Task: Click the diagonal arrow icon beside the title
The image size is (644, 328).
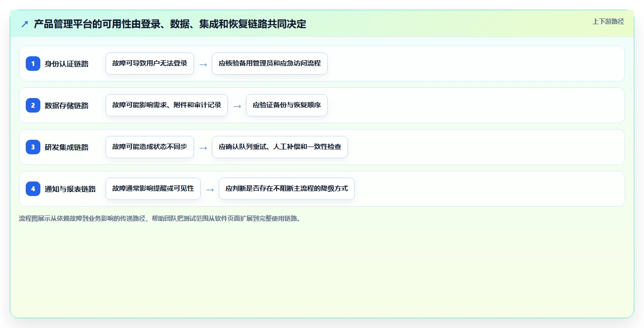Action: 25,24
